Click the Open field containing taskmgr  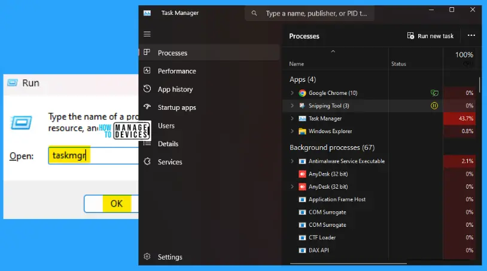tap(93, 155)
